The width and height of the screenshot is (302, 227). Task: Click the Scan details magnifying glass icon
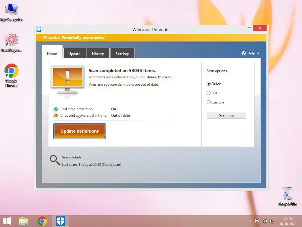55,160
